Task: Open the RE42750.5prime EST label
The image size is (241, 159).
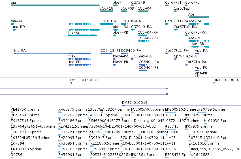Action: click(25, 109)
